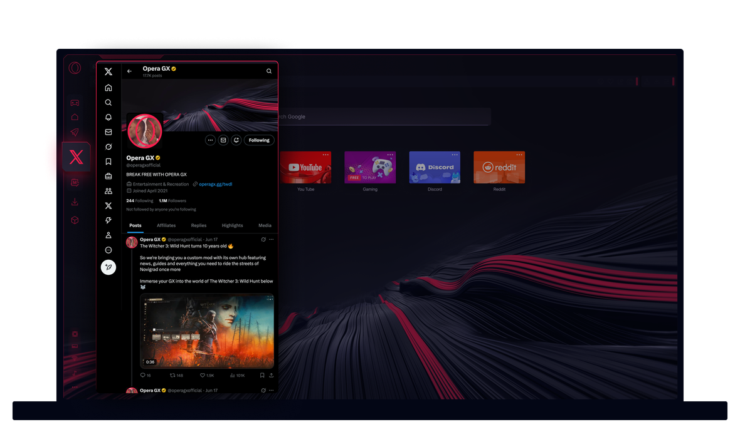Open Jobs briefcase in X navigation

point(108,176)
